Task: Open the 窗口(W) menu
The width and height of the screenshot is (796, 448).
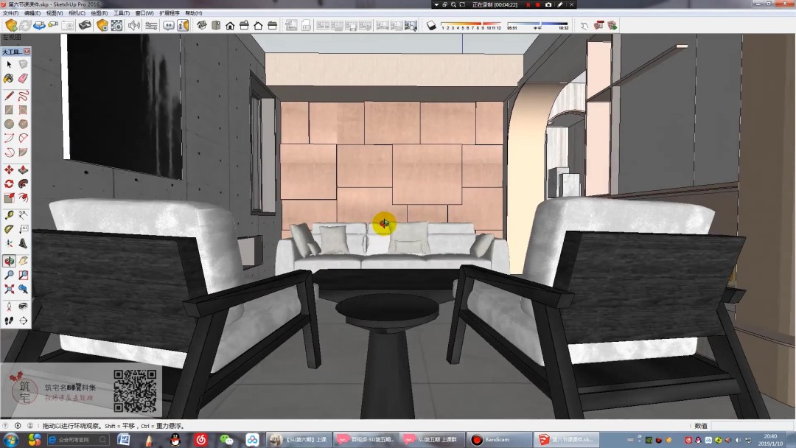Action: point(144,13)
